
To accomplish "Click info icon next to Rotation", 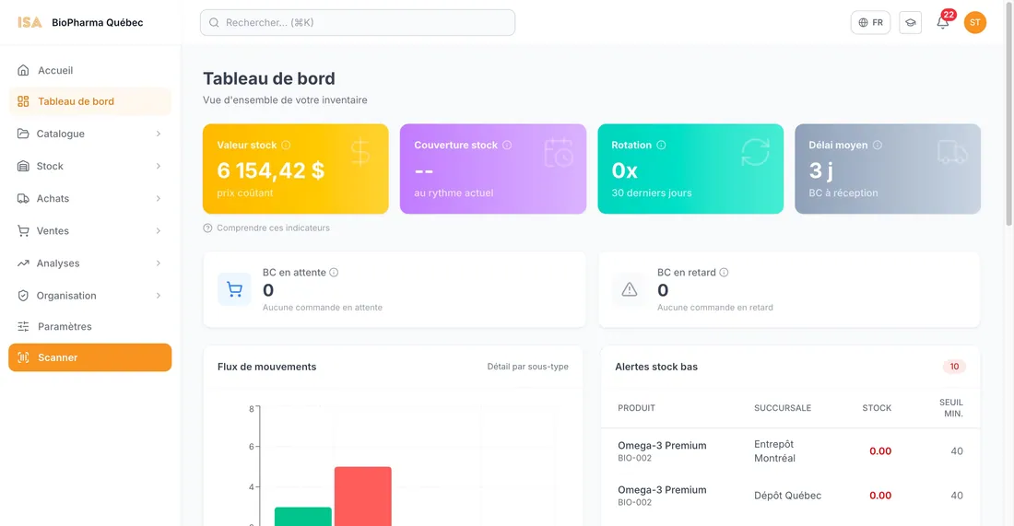I will [661, 146].
